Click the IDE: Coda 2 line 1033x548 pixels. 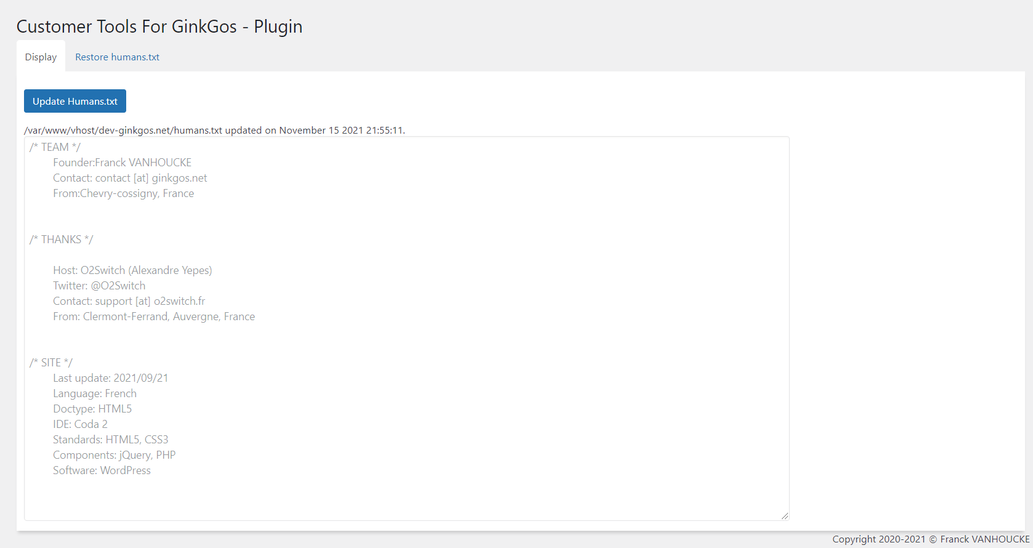pos(80,424)
